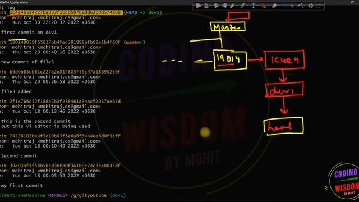The width and height of the screenshot is (359, 202).
Task: Click MINGW64 in the shell prompt
Action: (x=58, y=195)
